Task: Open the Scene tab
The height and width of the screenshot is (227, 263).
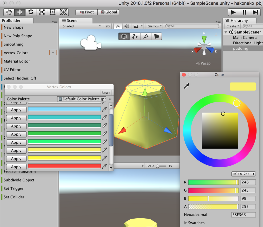Action: (76, 20)
